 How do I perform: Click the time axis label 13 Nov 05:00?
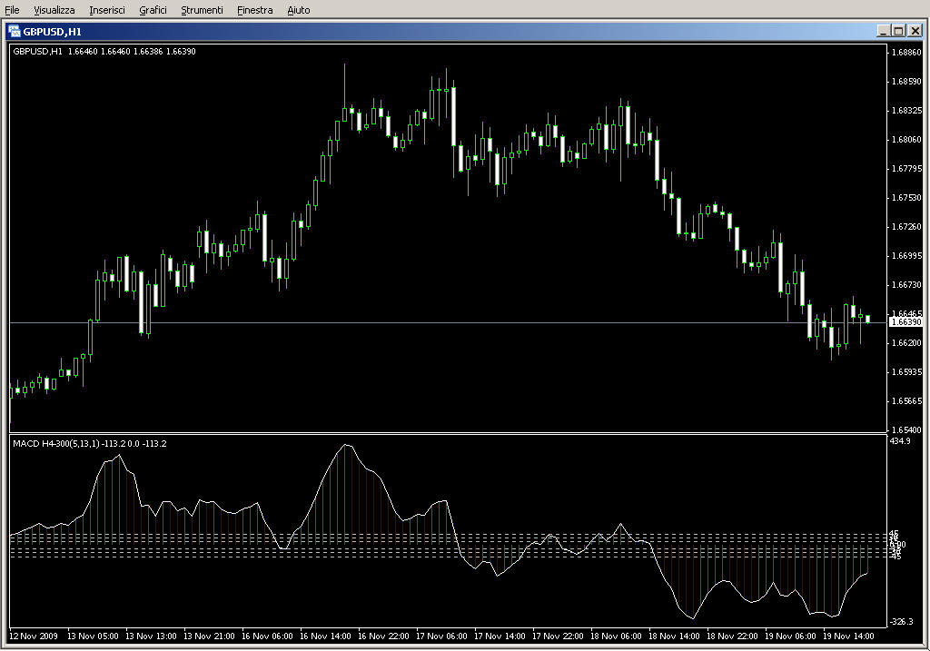pyautogui.click(x=93, y=636)
